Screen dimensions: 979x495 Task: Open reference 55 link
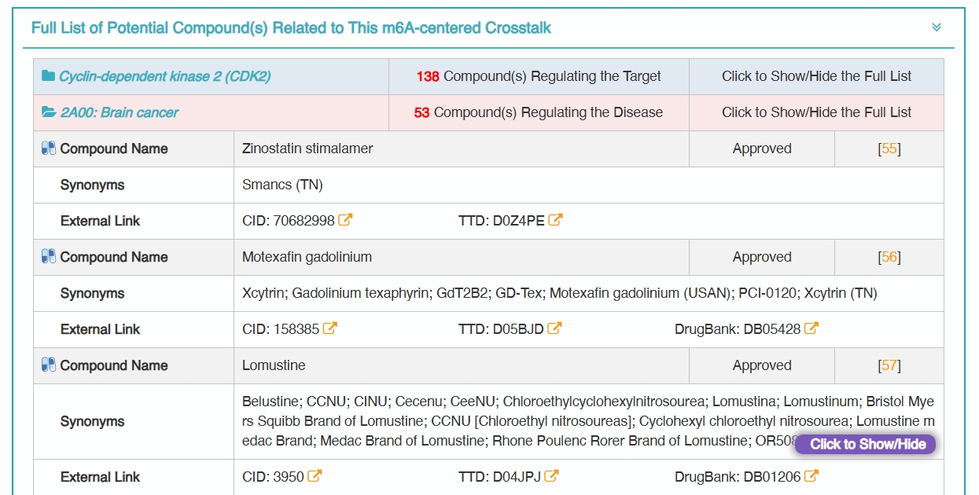pos(889,148)
